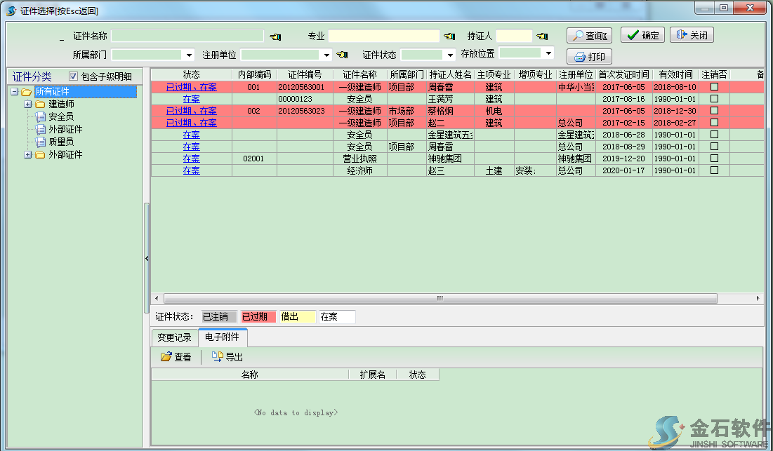Screen dimensions: 773x451
Task: Click the lookup icon beside 持证人 field
Action: (x=542, y=36)
